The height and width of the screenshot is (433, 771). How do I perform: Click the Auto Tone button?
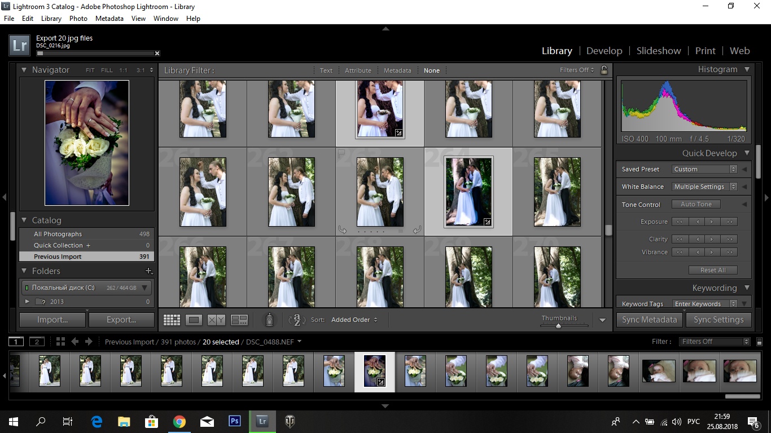pos(696,204)
